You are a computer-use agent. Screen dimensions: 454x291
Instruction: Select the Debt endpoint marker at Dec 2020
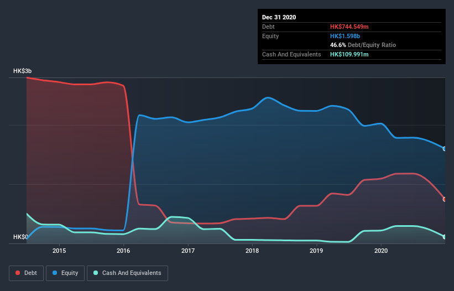(x=445, y=199)
